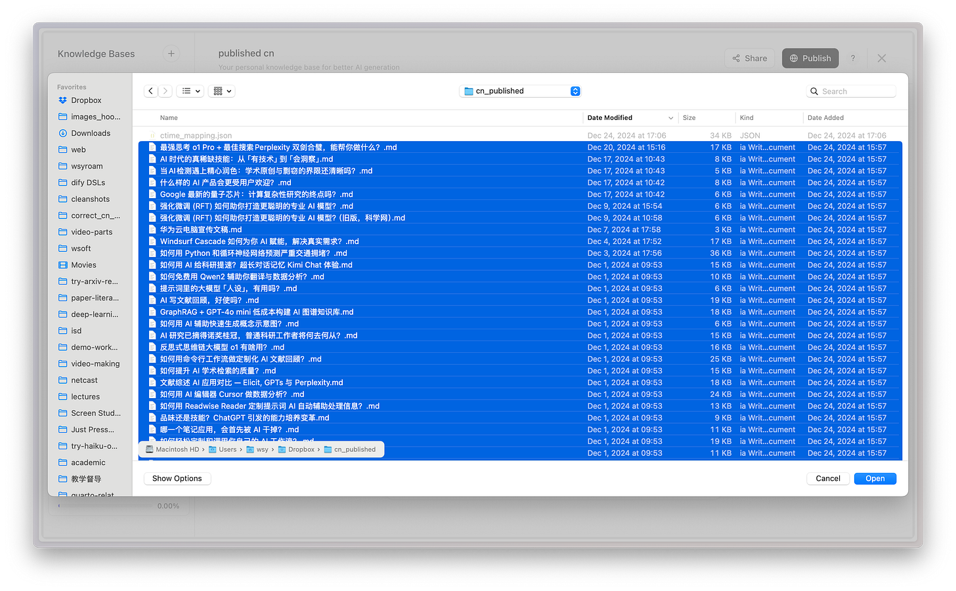
Task: Select the Google 最新的量子芯片 file
Action: pos(520,195)
